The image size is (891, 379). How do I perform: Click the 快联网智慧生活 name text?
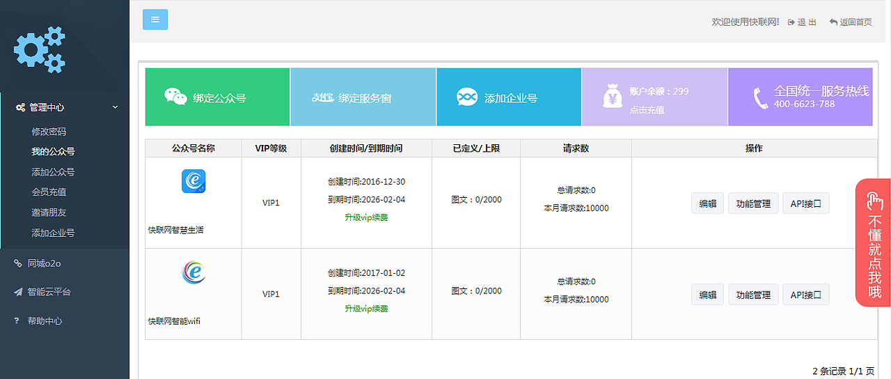176,230
